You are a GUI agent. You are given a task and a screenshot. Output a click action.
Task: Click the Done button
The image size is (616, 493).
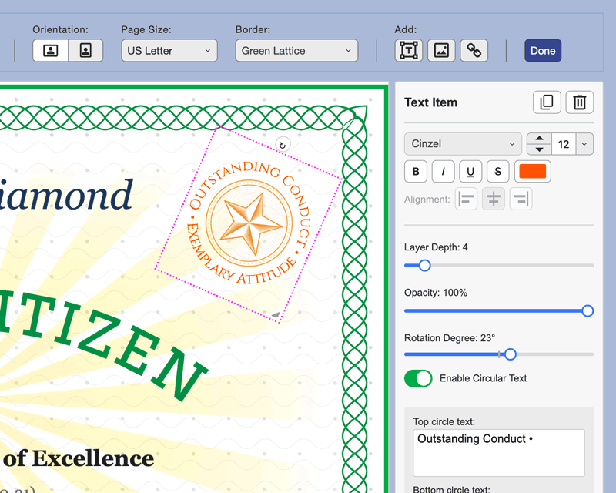tap(543, 50)
